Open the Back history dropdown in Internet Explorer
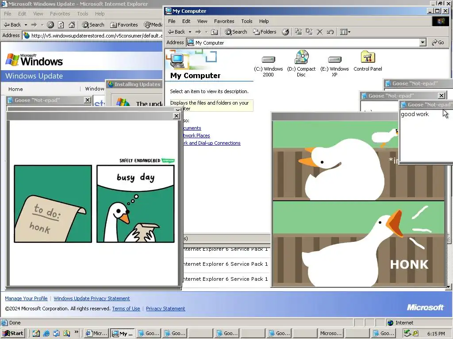453x339 pixels. pyautogui.click(x=26, y=25)
